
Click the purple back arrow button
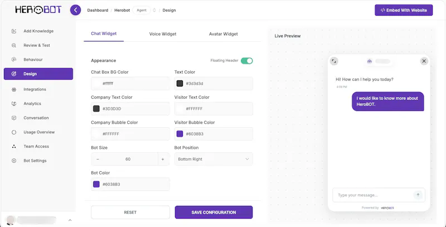click(75, 10)
